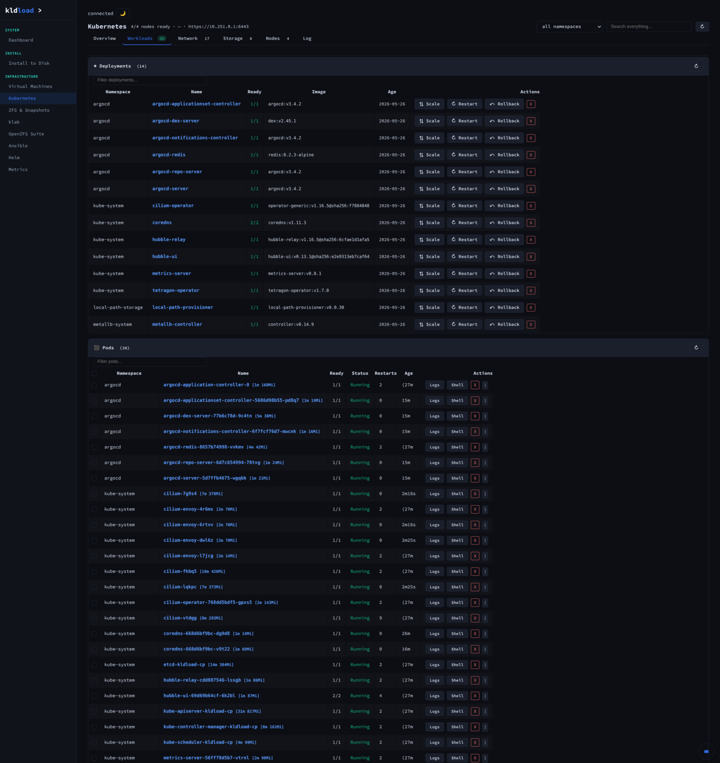Open Shell for kube-apiserver-kldload-cp pod
720x763 pixels.
tap(457, 712)
